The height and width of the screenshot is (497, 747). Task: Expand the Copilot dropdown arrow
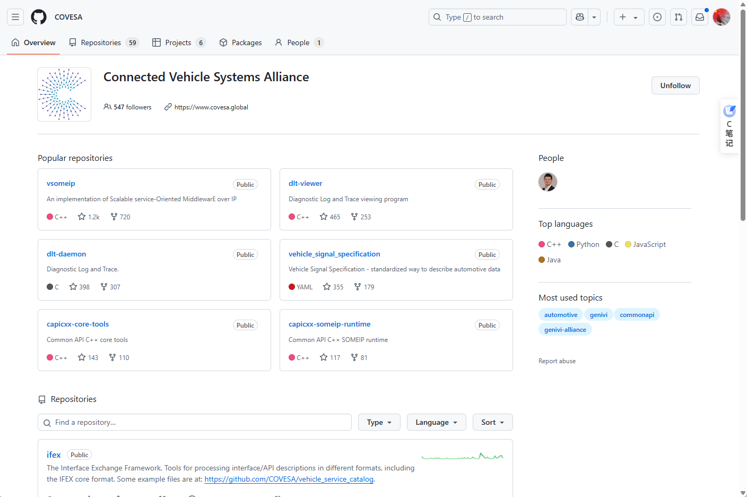coord(594,17)
